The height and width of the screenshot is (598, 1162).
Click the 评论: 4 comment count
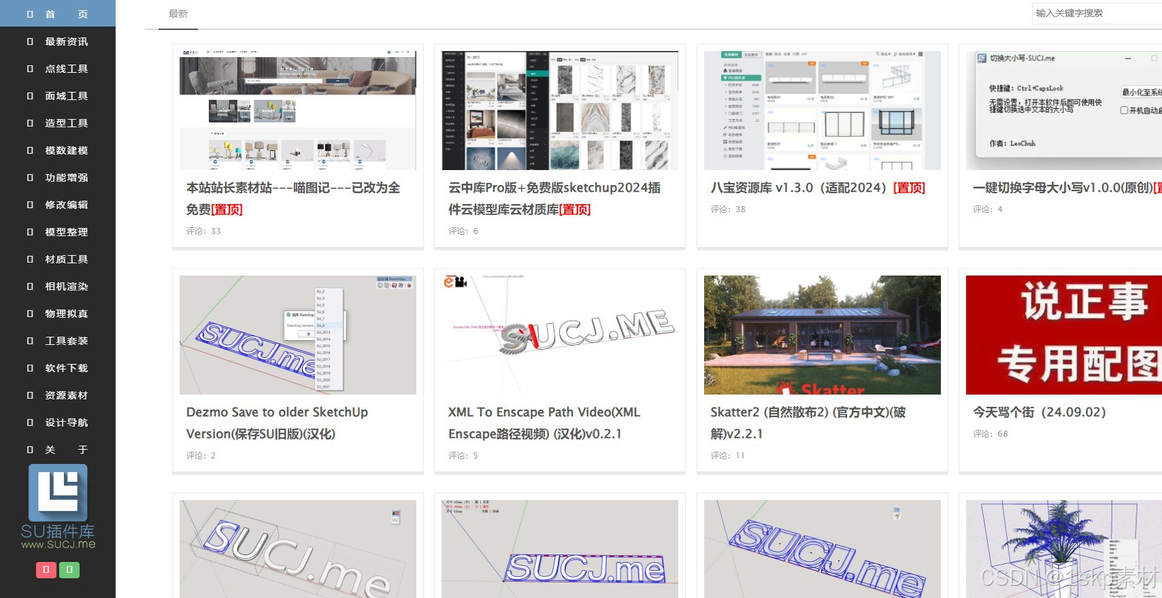click(x=988, y=210)
